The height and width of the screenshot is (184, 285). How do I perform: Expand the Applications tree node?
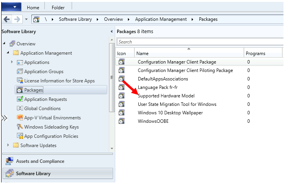[x=12, y=62]
